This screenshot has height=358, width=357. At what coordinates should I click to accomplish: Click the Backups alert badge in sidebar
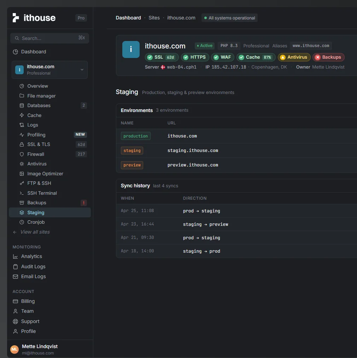tap(84, 203)
